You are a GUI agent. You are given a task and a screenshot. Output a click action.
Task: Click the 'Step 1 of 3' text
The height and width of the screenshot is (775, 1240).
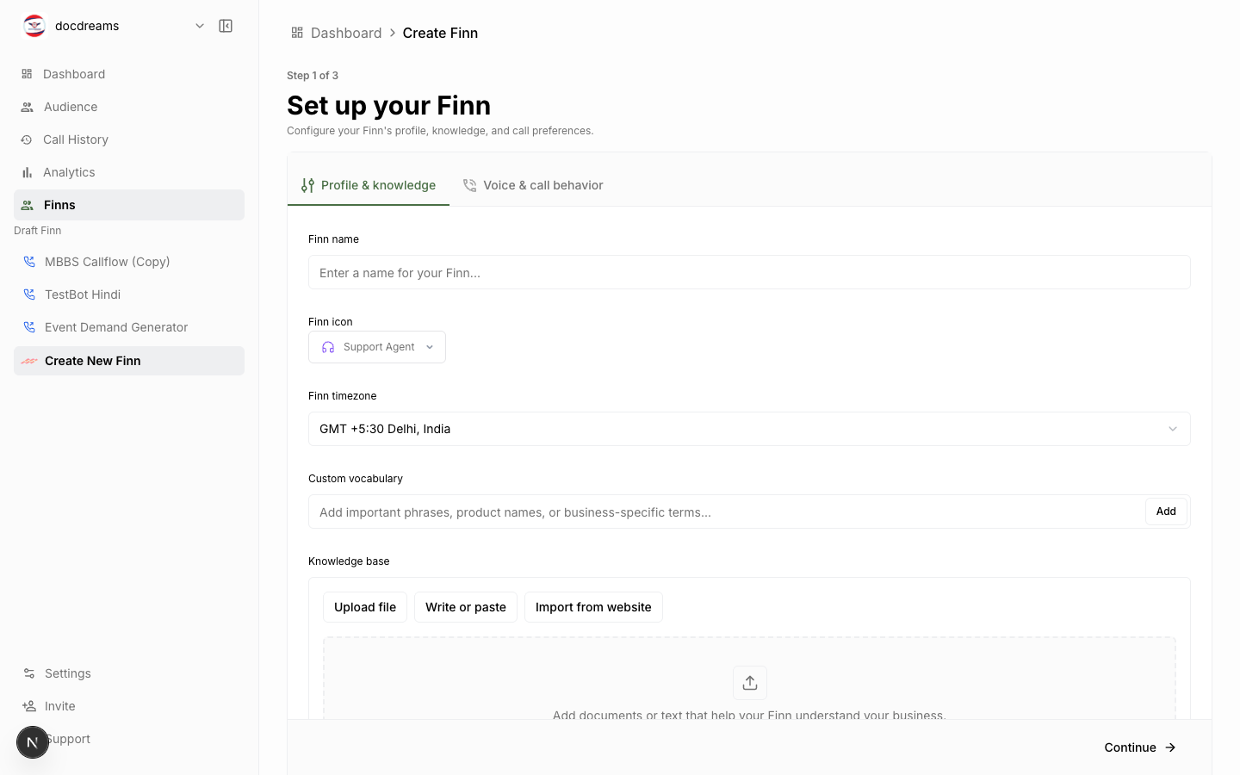(313, 76)
